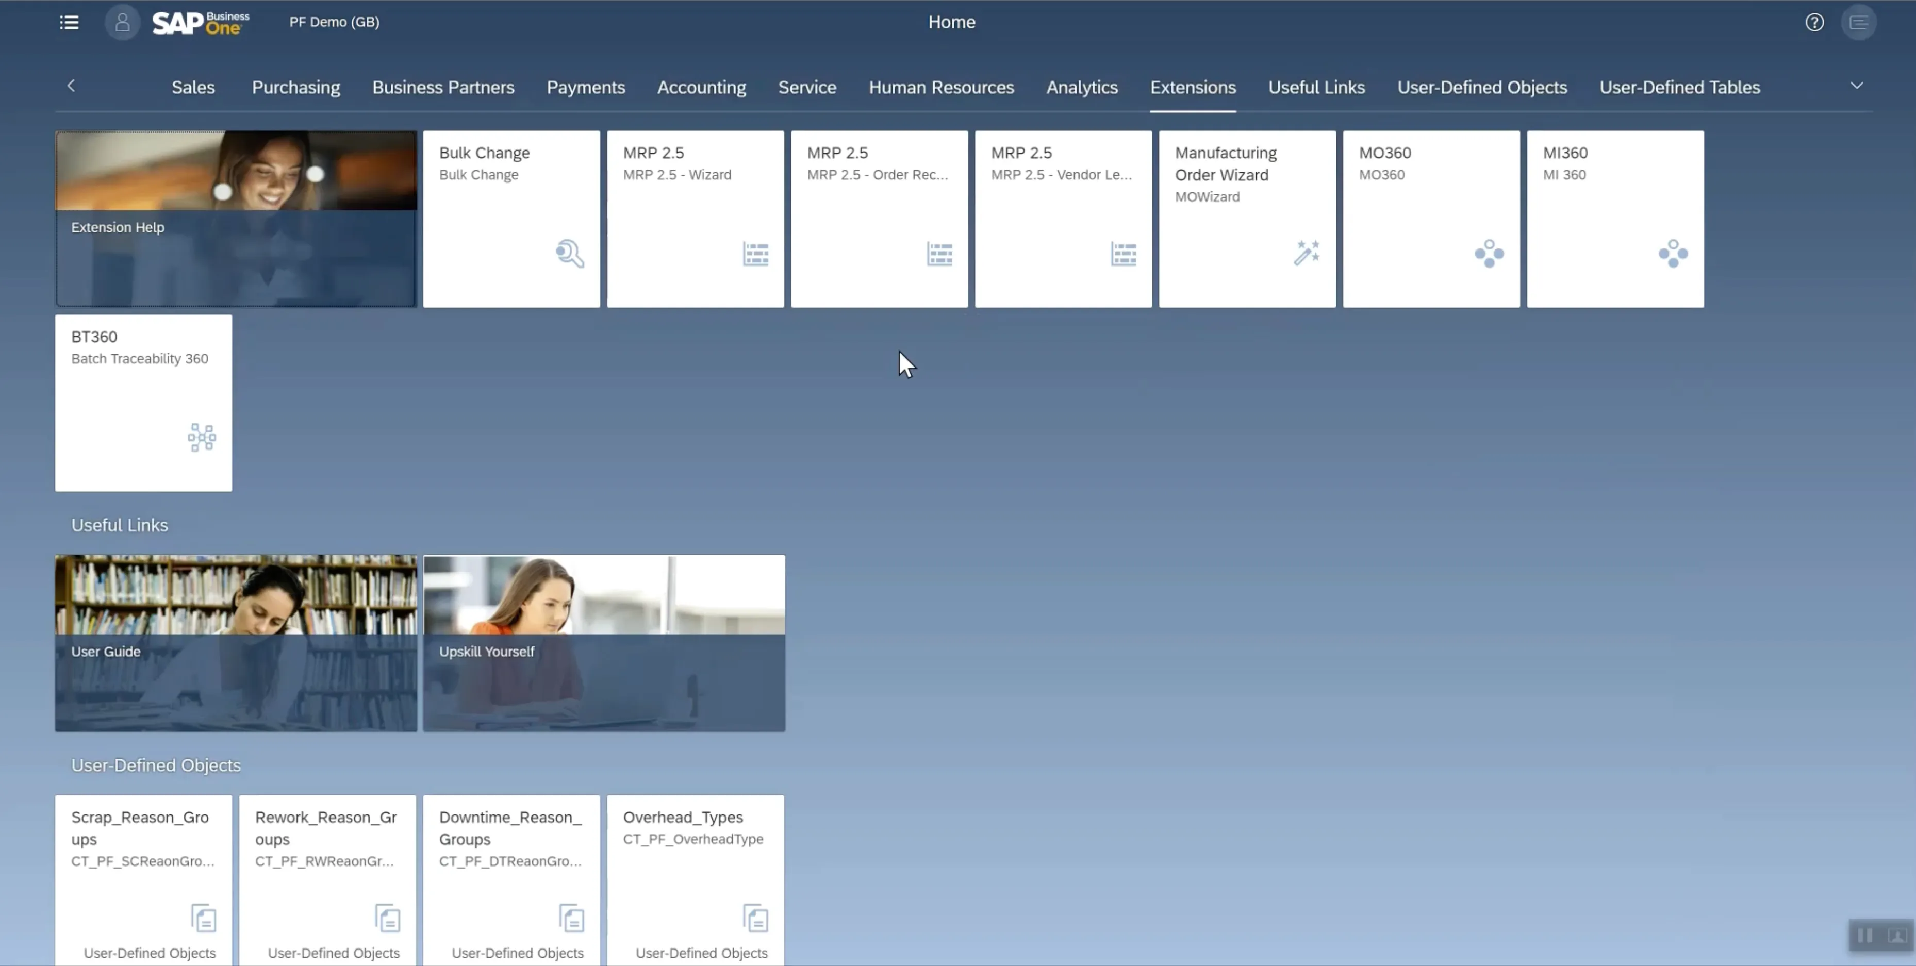Open the Extension Help image tile
The image size is (1916, 966).
(236, 219)
